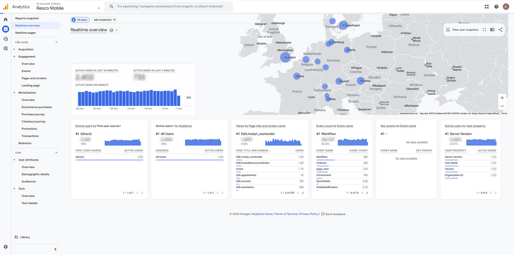
Task: Open the Events report
Action: (26, 71)
